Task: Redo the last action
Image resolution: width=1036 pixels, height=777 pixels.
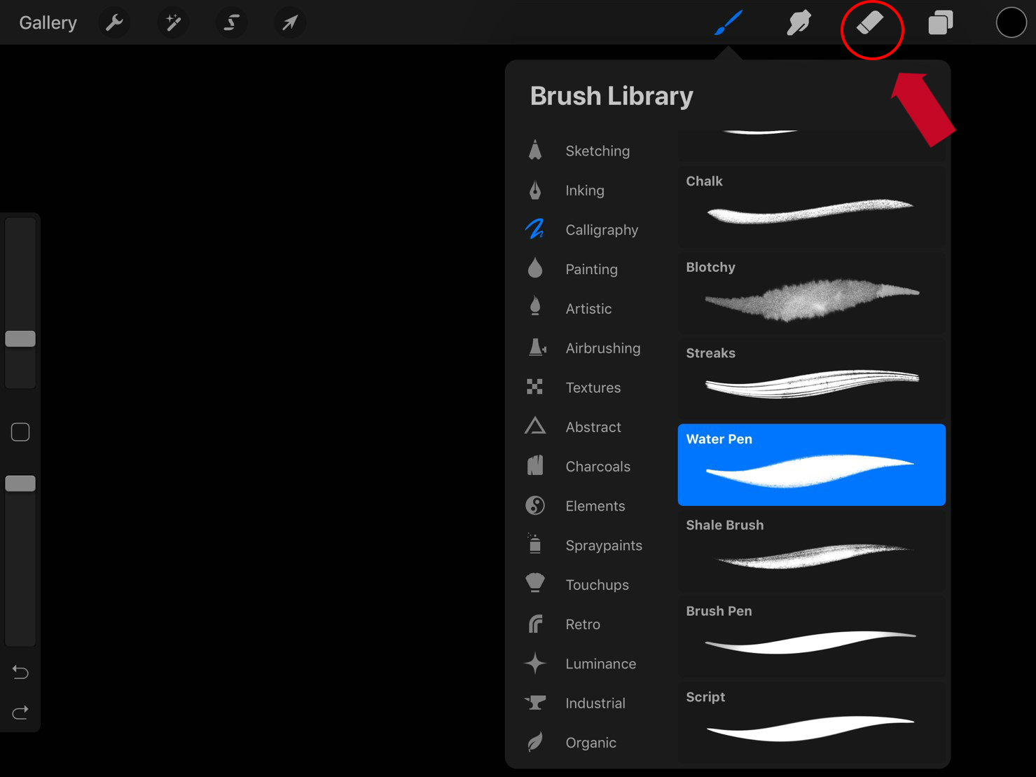Action: pyautogui.click(x=20, y=713)
